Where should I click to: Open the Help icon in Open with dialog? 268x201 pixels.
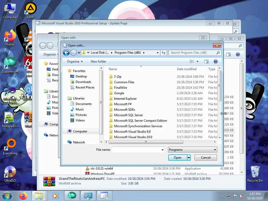pos(216,62)
